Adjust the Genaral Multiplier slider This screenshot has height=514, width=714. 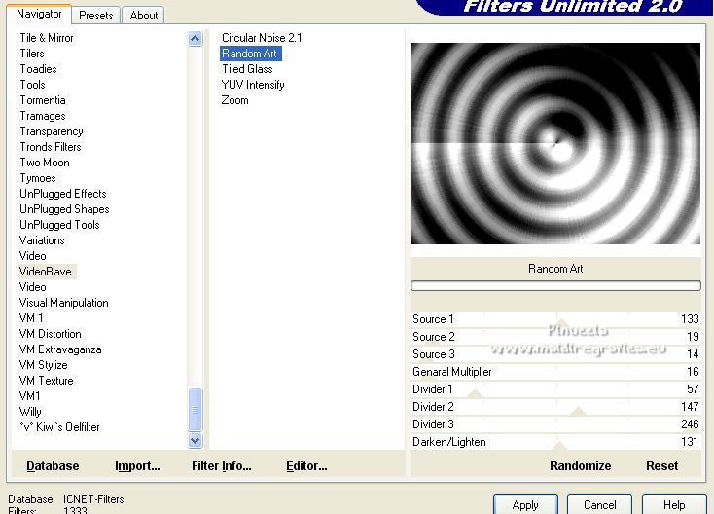[x=555, y=372]
